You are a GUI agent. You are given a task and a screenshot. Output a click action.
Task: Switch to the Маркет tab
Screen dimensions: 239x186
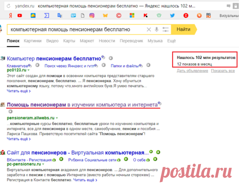pyautogui.click(x=87, y=41)
